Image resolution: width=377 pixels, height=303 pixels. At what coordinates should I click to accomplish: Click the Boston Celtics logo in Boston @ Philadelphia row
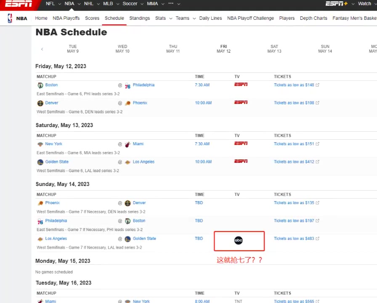40,85
